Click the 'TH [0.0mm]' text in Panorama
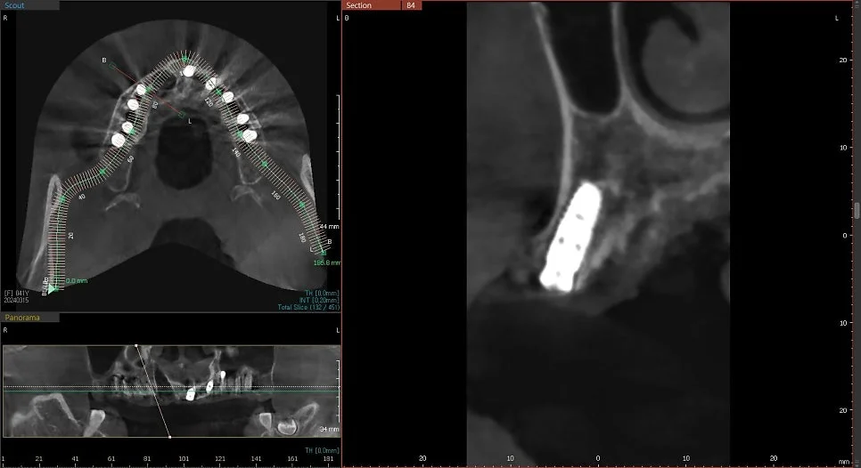The width and height of the screenshot is (861, 468). [x=322, y=450]
